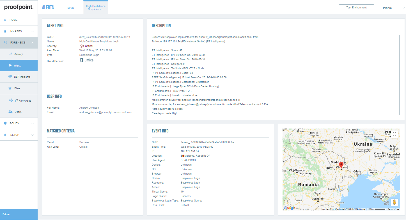This screenshot has height=220, width=406.
Task: Click the Street View pegman icon
Action: coord(394,202)
